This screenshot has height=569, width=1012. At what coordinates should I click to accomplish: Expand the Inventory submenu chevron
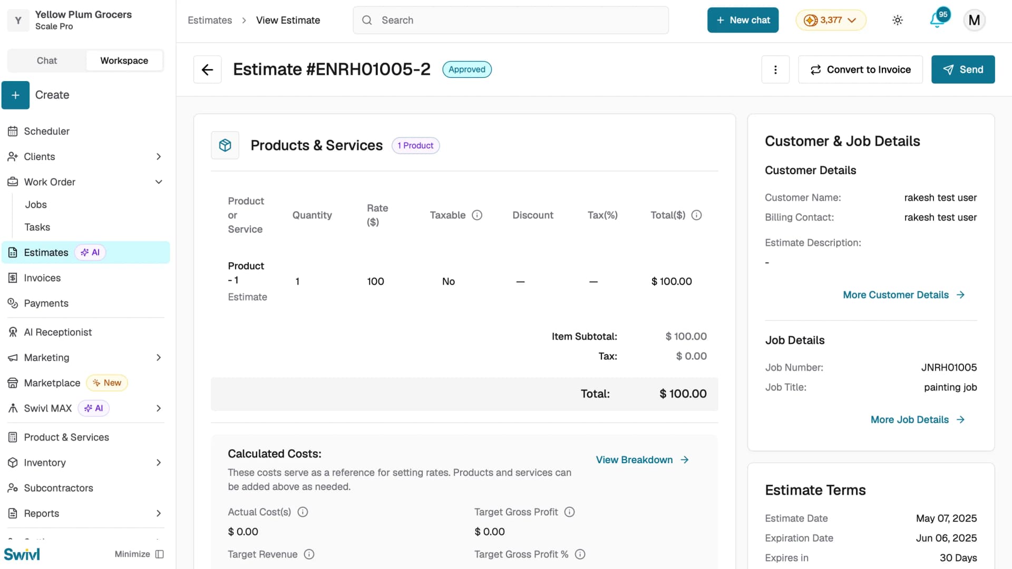coord(159,463)
